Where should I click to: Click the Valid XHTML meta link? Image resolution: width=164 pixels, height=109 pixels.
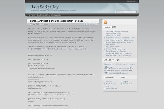[127, 84]
